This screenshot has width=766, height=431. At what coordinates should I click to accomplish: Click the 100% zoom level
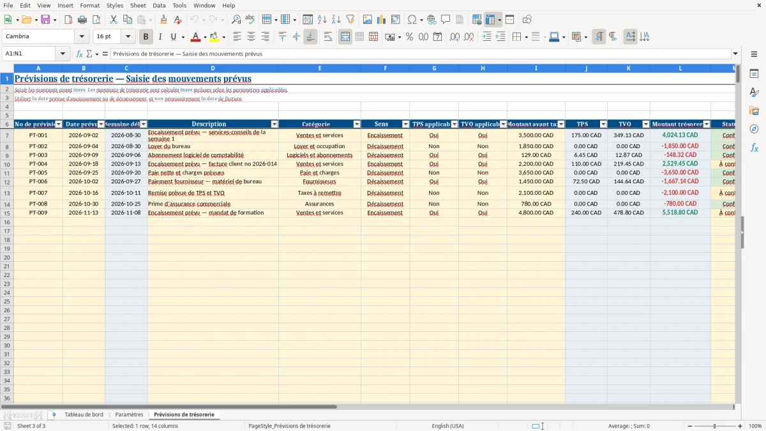pyautogui.click(x=755, y=426)
